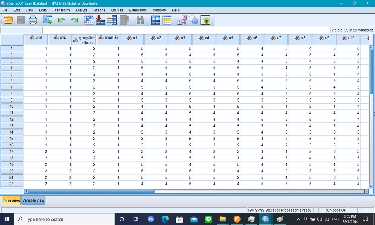Switch to the Variable View tab

33,200
